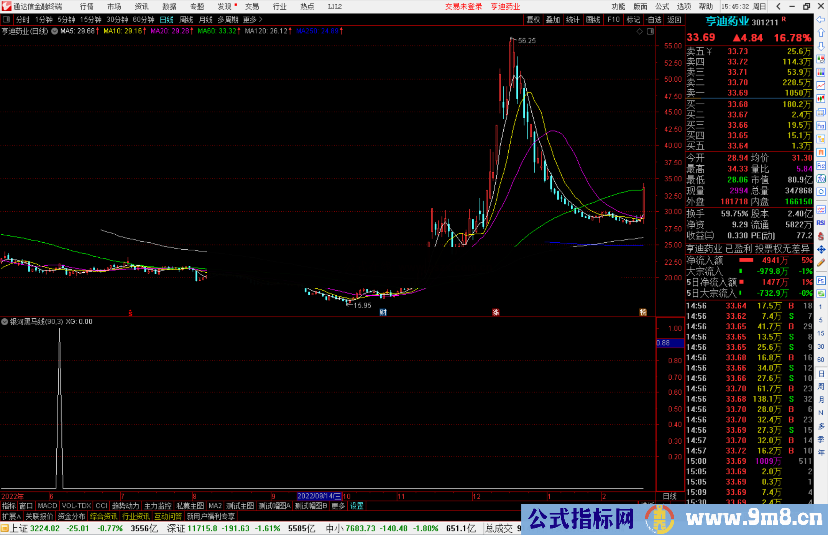Click the candlestick chart sidebar icon

821,99
